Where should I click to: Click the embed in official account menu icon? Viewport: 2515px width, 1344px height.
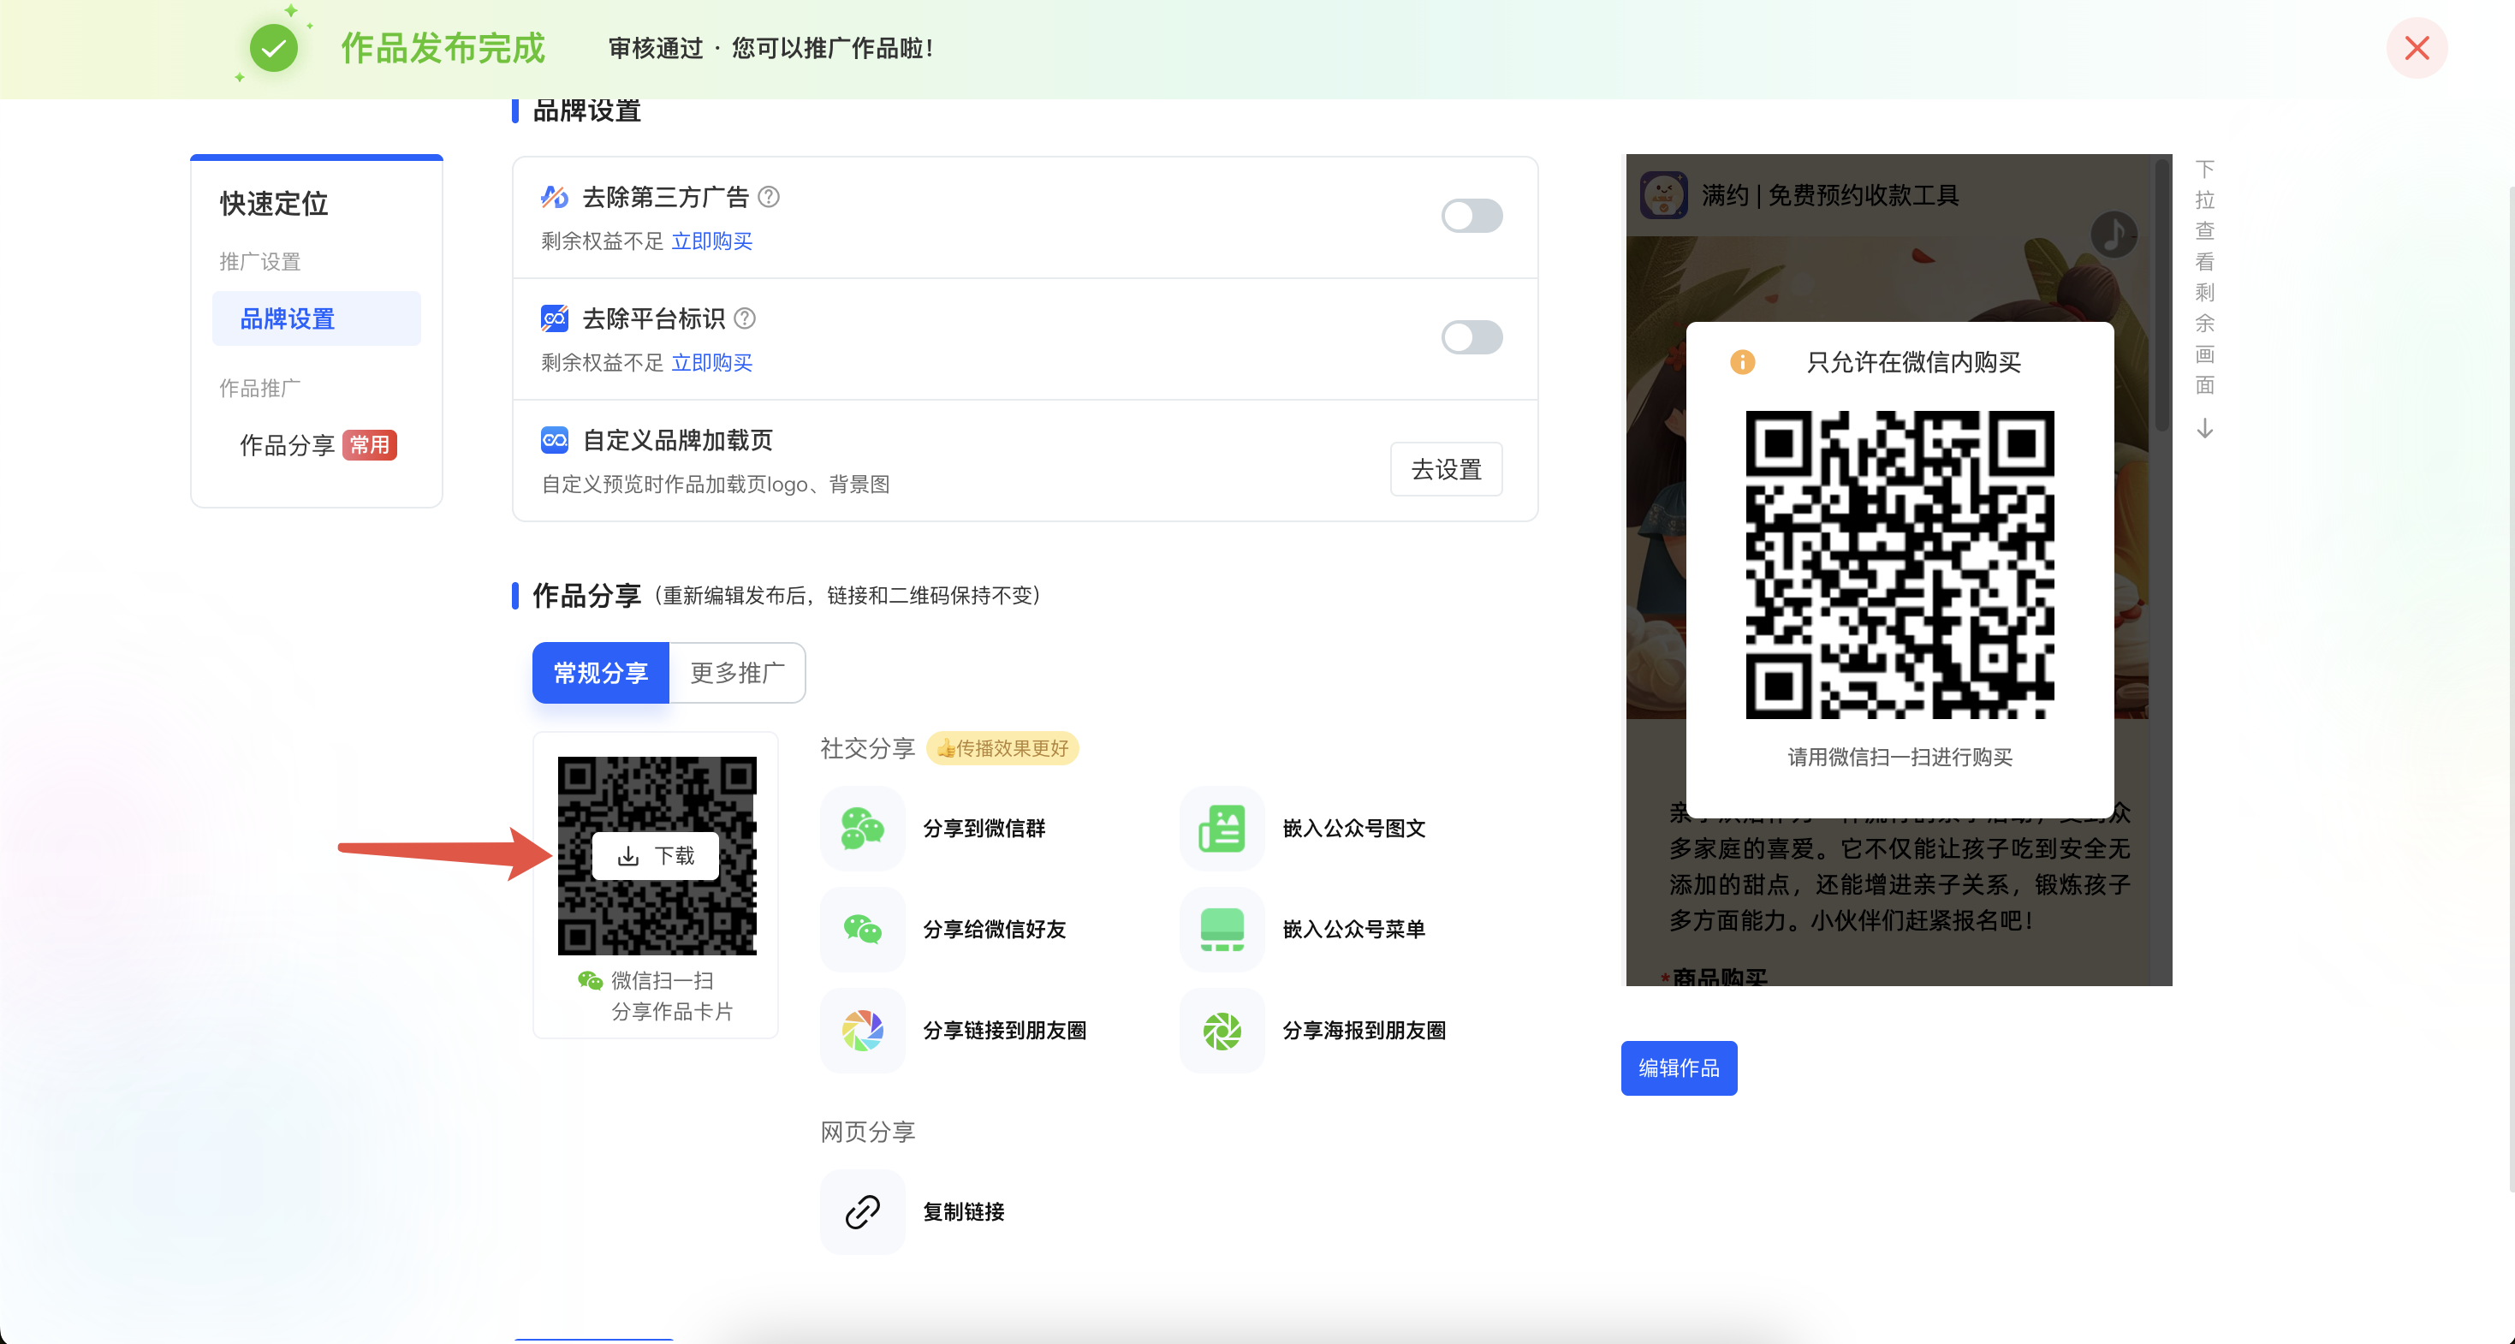coord(1222,929)
